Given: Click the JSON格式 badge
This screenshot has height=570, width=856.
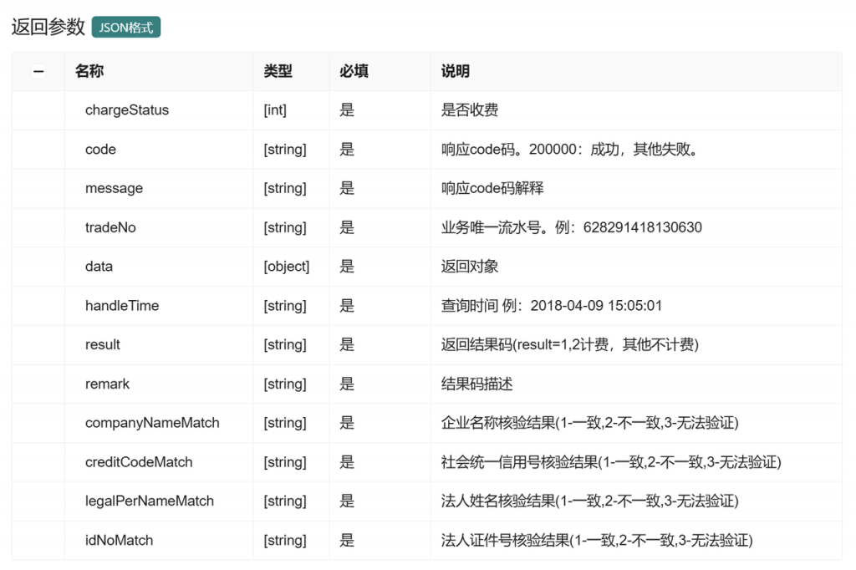Looking at the screenshot, I should [126, 27].
